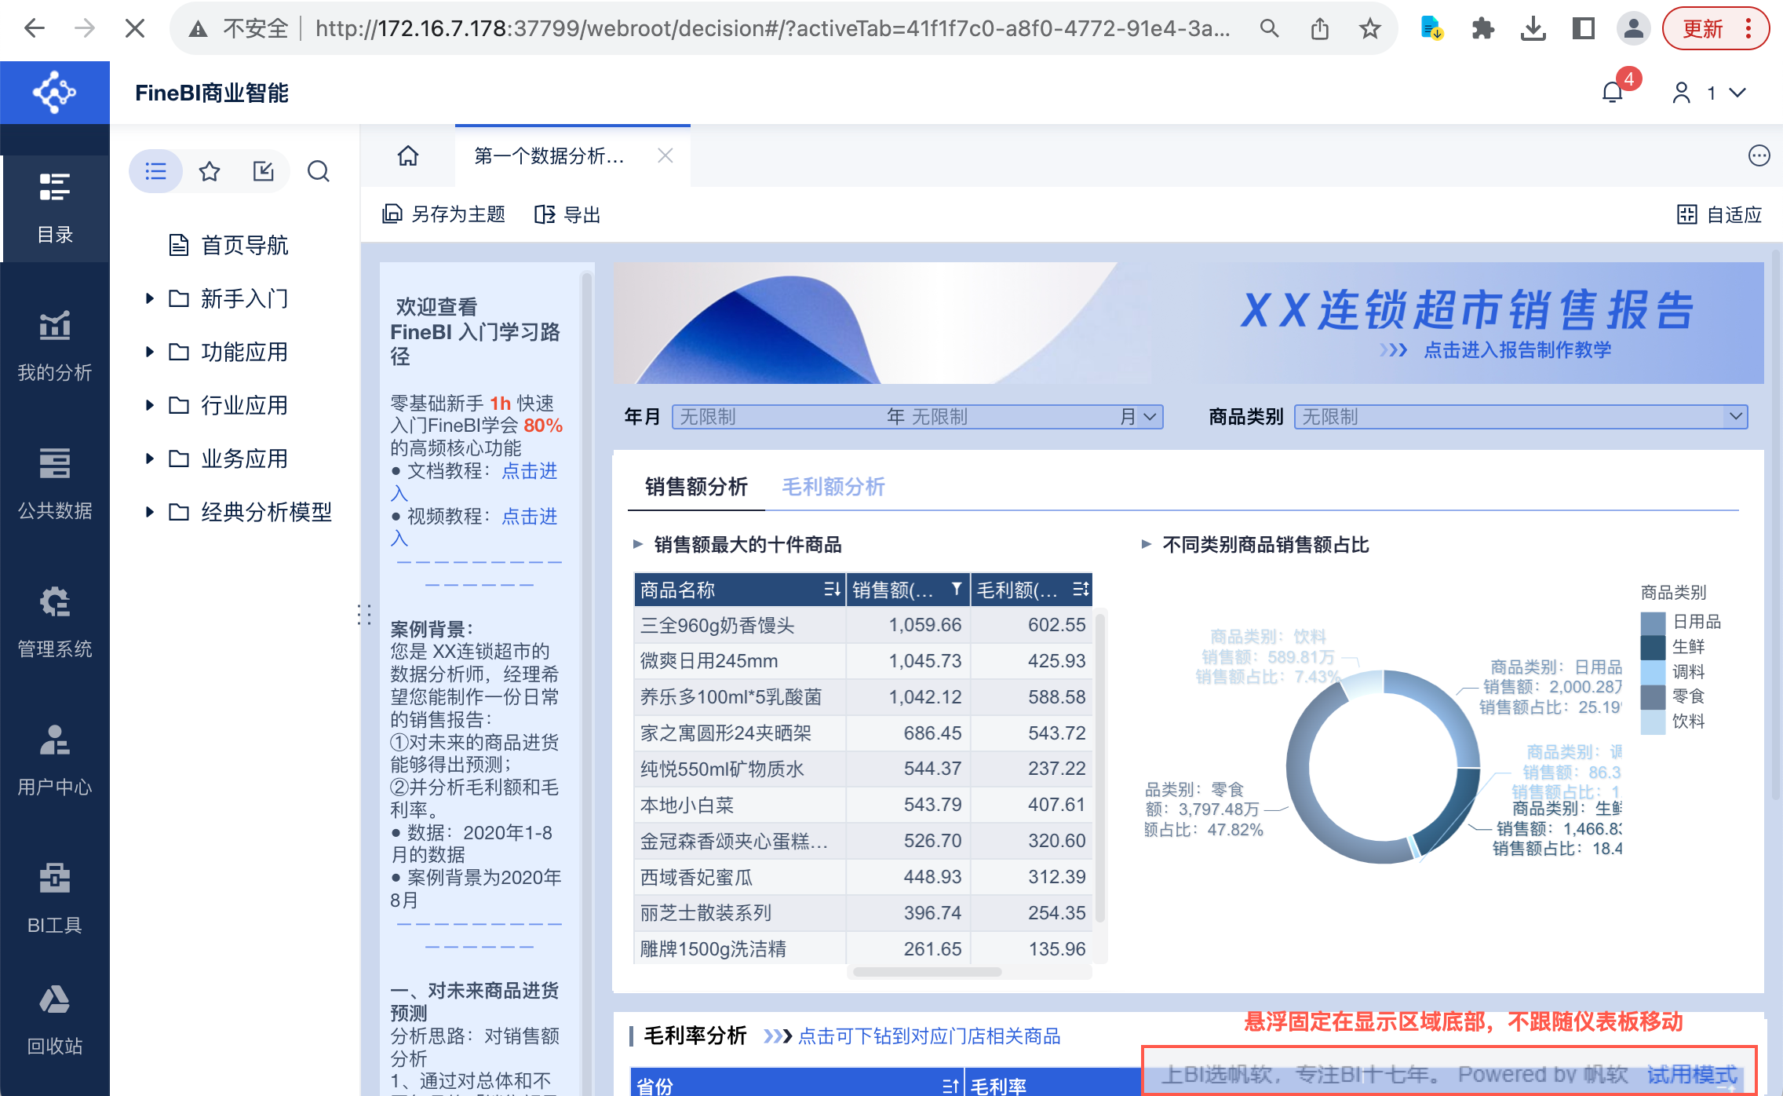Open the 年月 date dropdown arrow
The width and height of the screenshot is (1783, 1096).
pos(1150,417)
